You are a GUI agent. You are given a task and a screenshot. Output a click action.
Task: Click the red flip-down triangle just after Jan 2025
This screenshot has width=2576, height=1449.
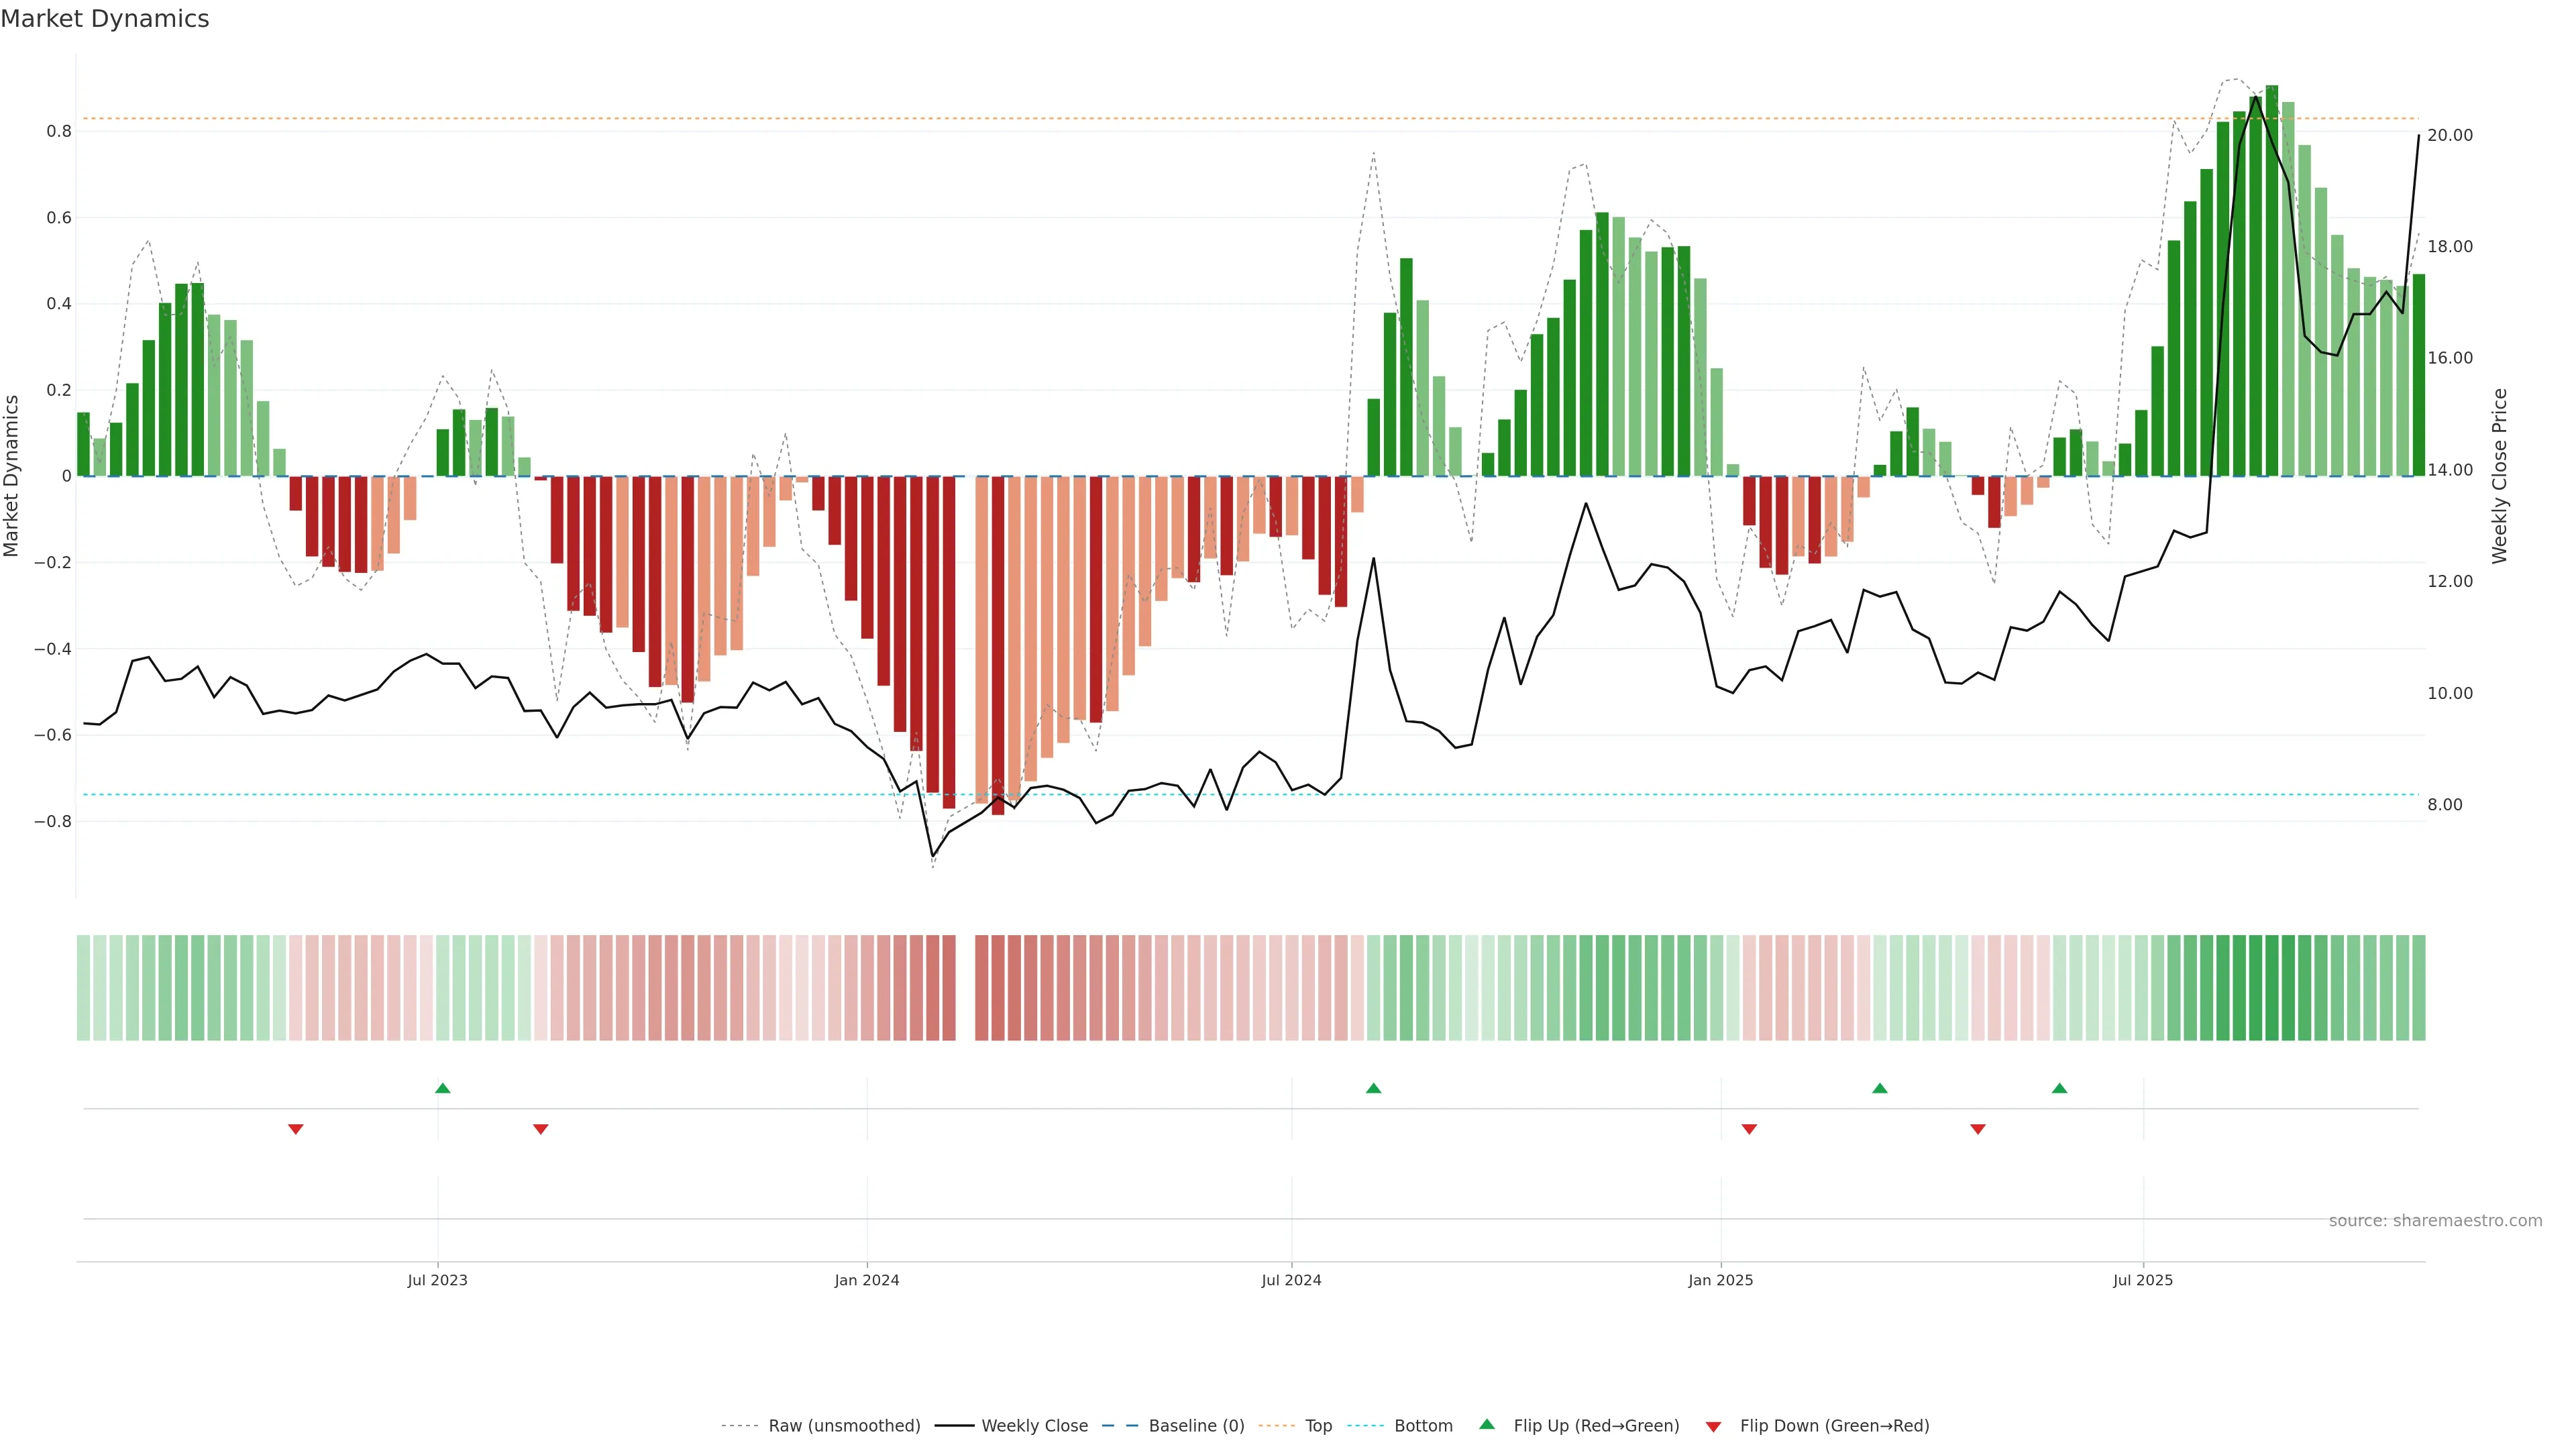click(1749, 1129)
